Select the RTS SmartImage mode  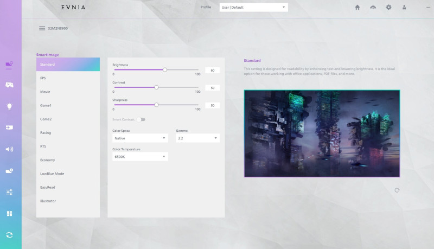[x=68, y=146]
